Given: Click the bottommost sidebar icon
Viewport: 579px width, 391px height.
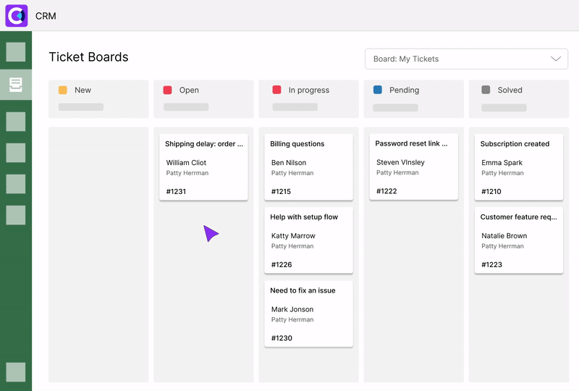Looking at the screenshot, I should tap(15, 372).
